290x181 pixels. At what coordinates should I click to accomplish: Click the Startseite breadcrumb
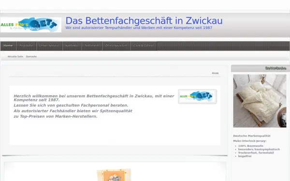pos(31,56)
